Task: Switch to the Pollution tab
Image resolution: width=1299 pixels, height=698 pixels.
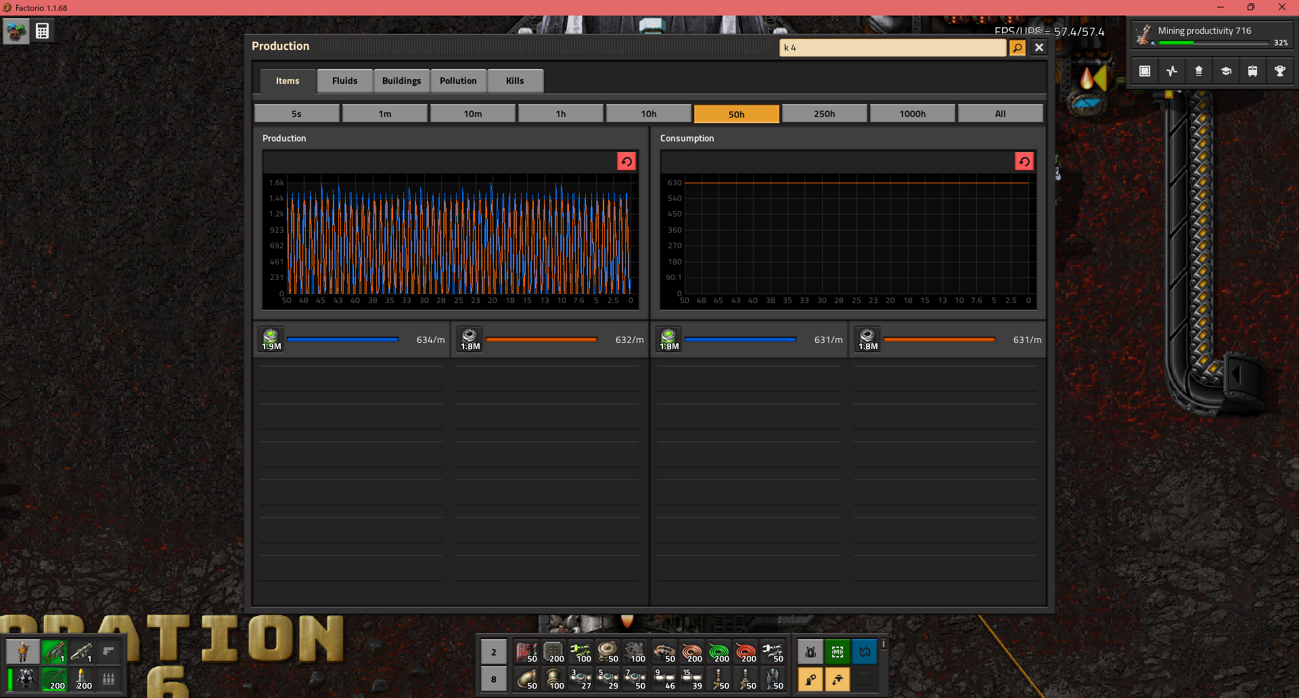Action: click(x=459, y=81)
